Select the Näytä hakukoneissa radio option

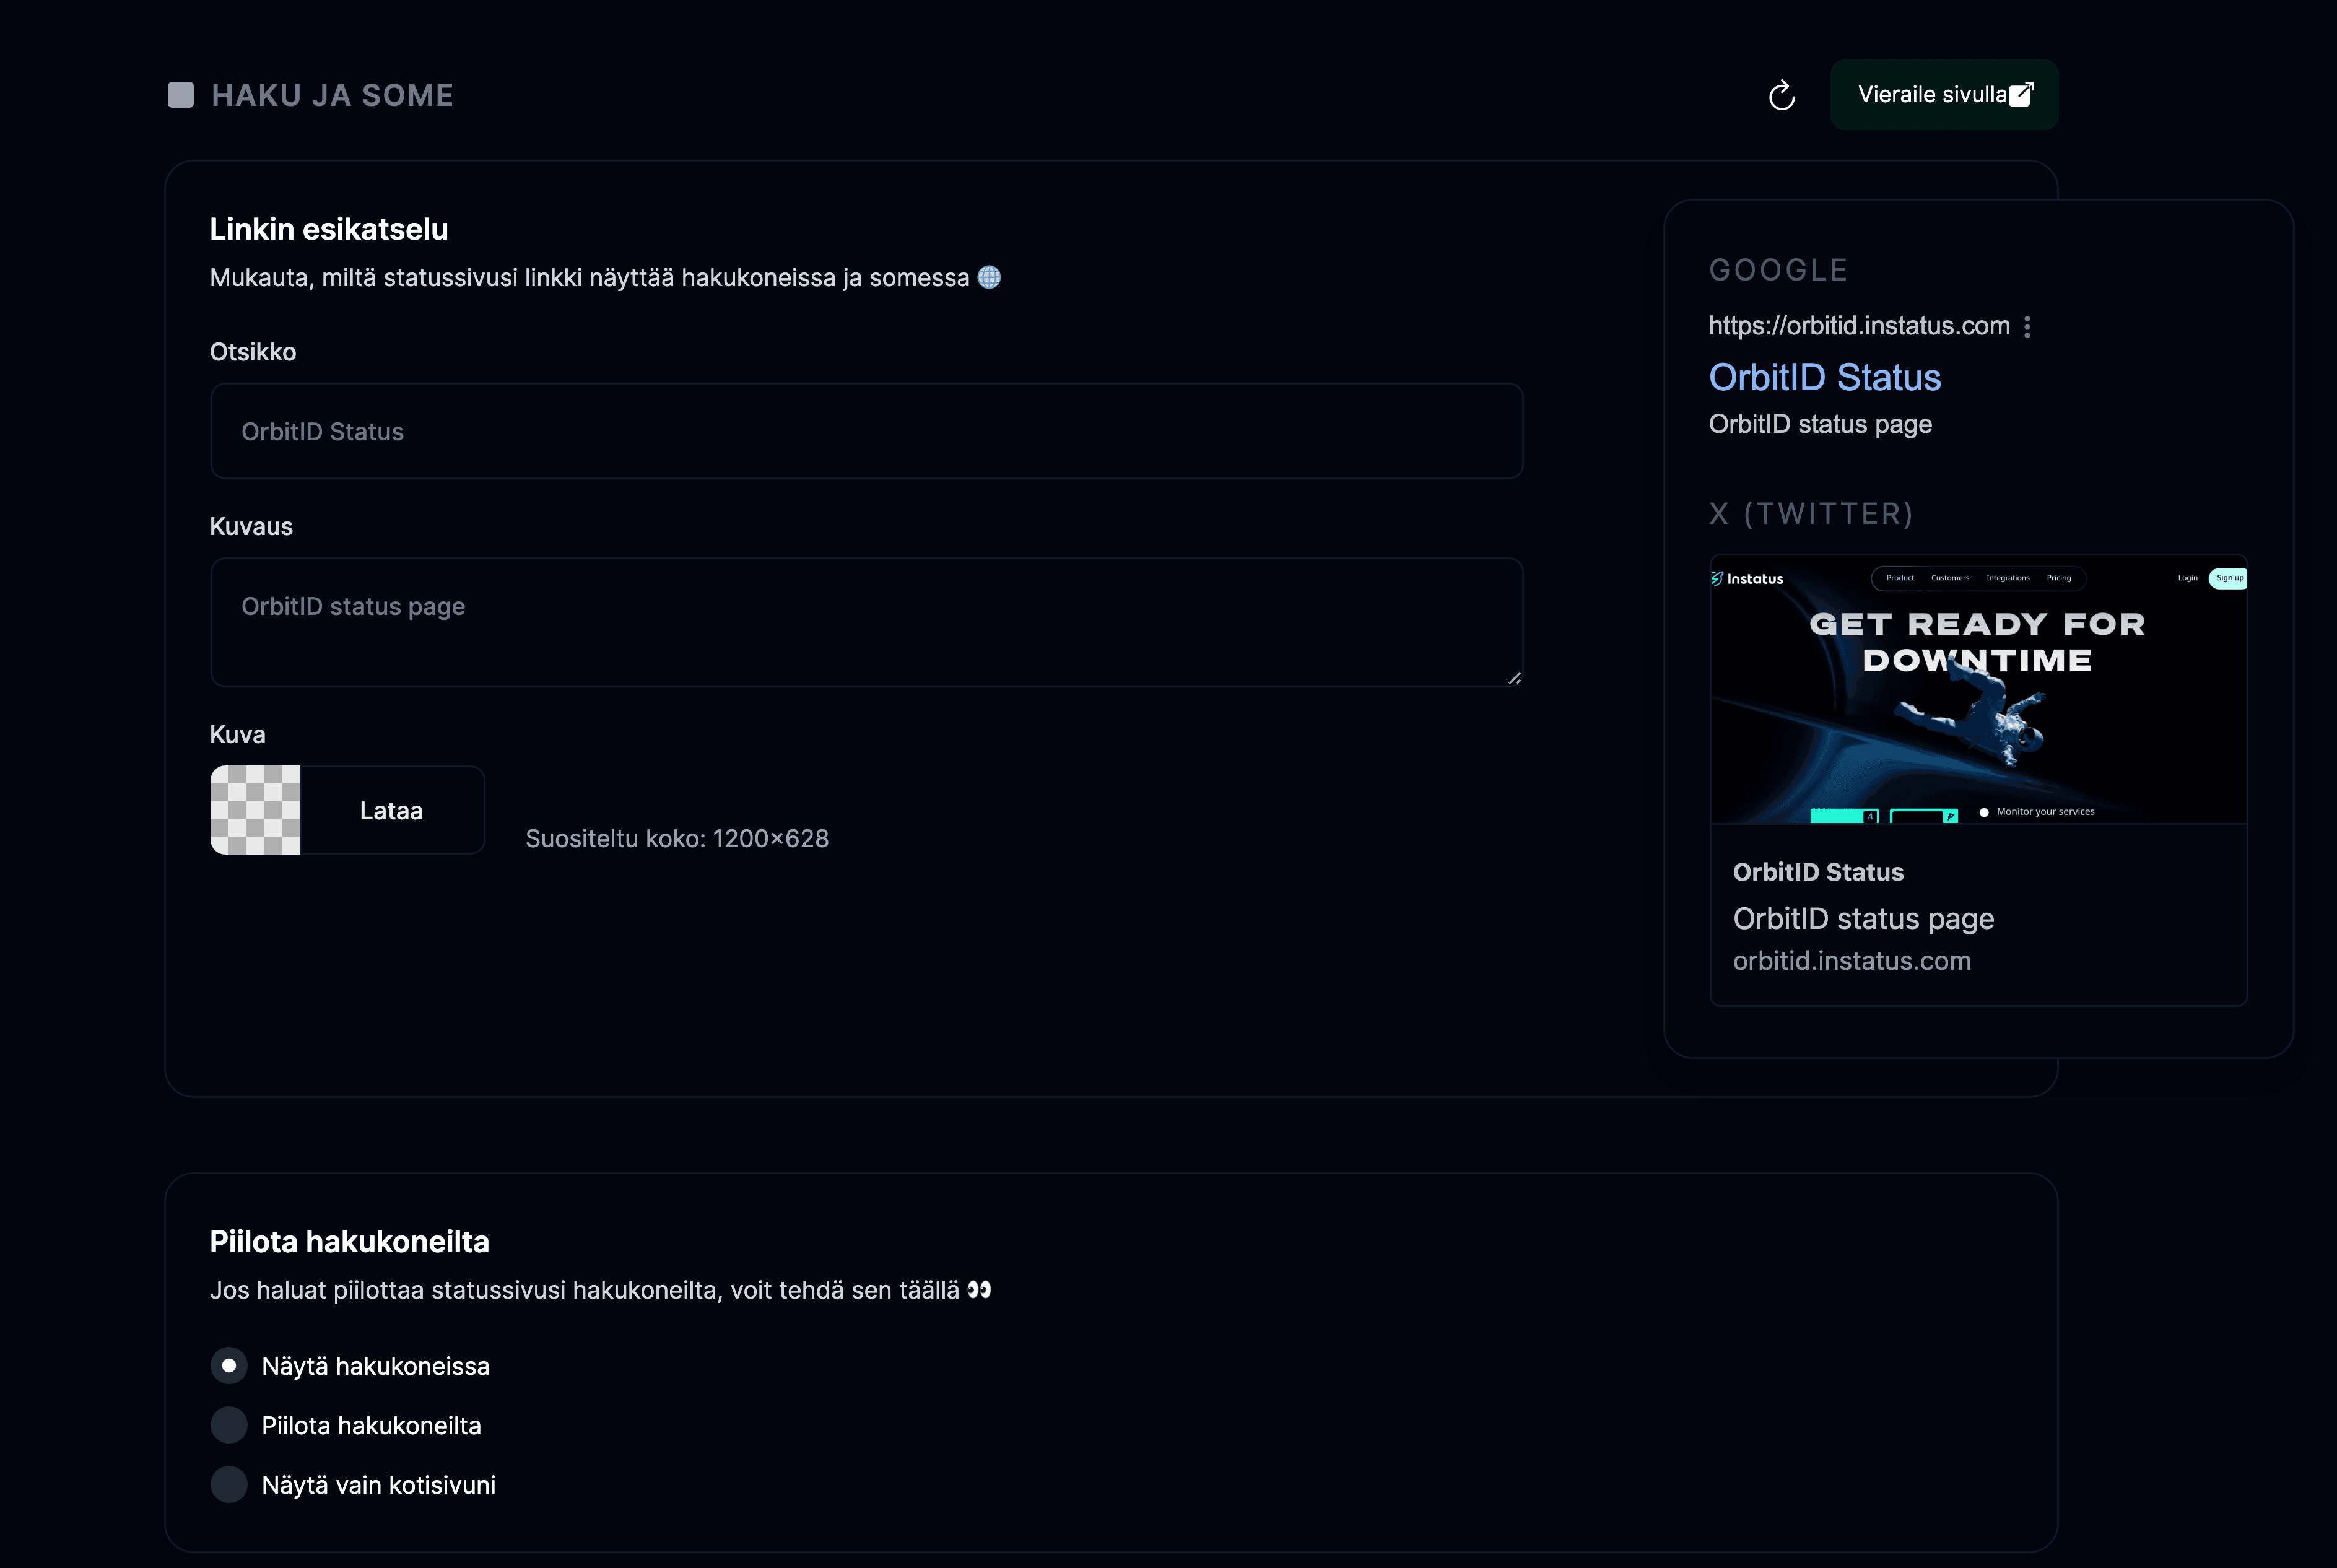click(229, 1366)
